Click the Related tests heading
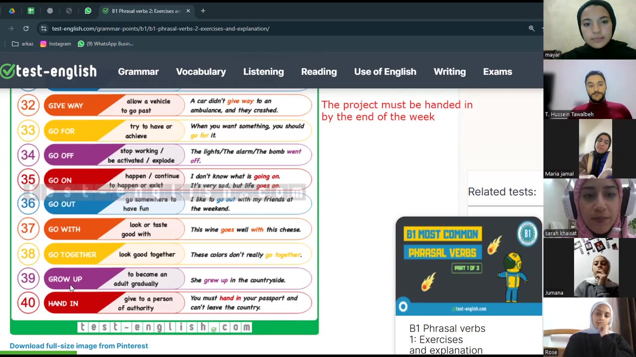The image size is (636, 357). [x=502, y=192]
